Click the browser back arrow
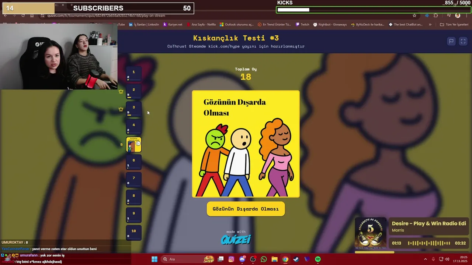472x265 pixels. [x=6, y=15]
